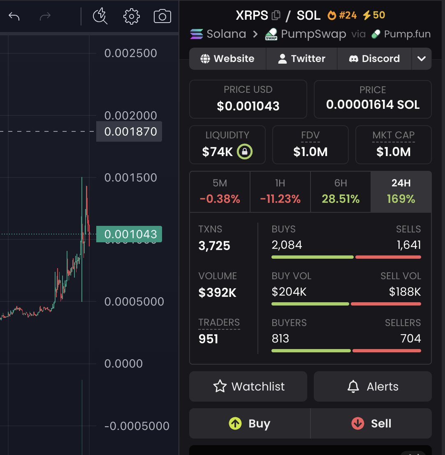Click the BUY VOL $204K value

(289, 292)
